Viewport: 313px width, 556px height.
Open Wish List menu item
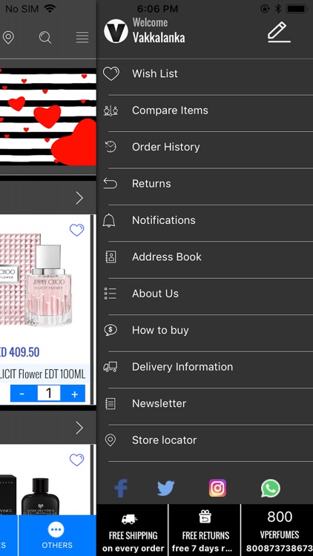[205, 73]
